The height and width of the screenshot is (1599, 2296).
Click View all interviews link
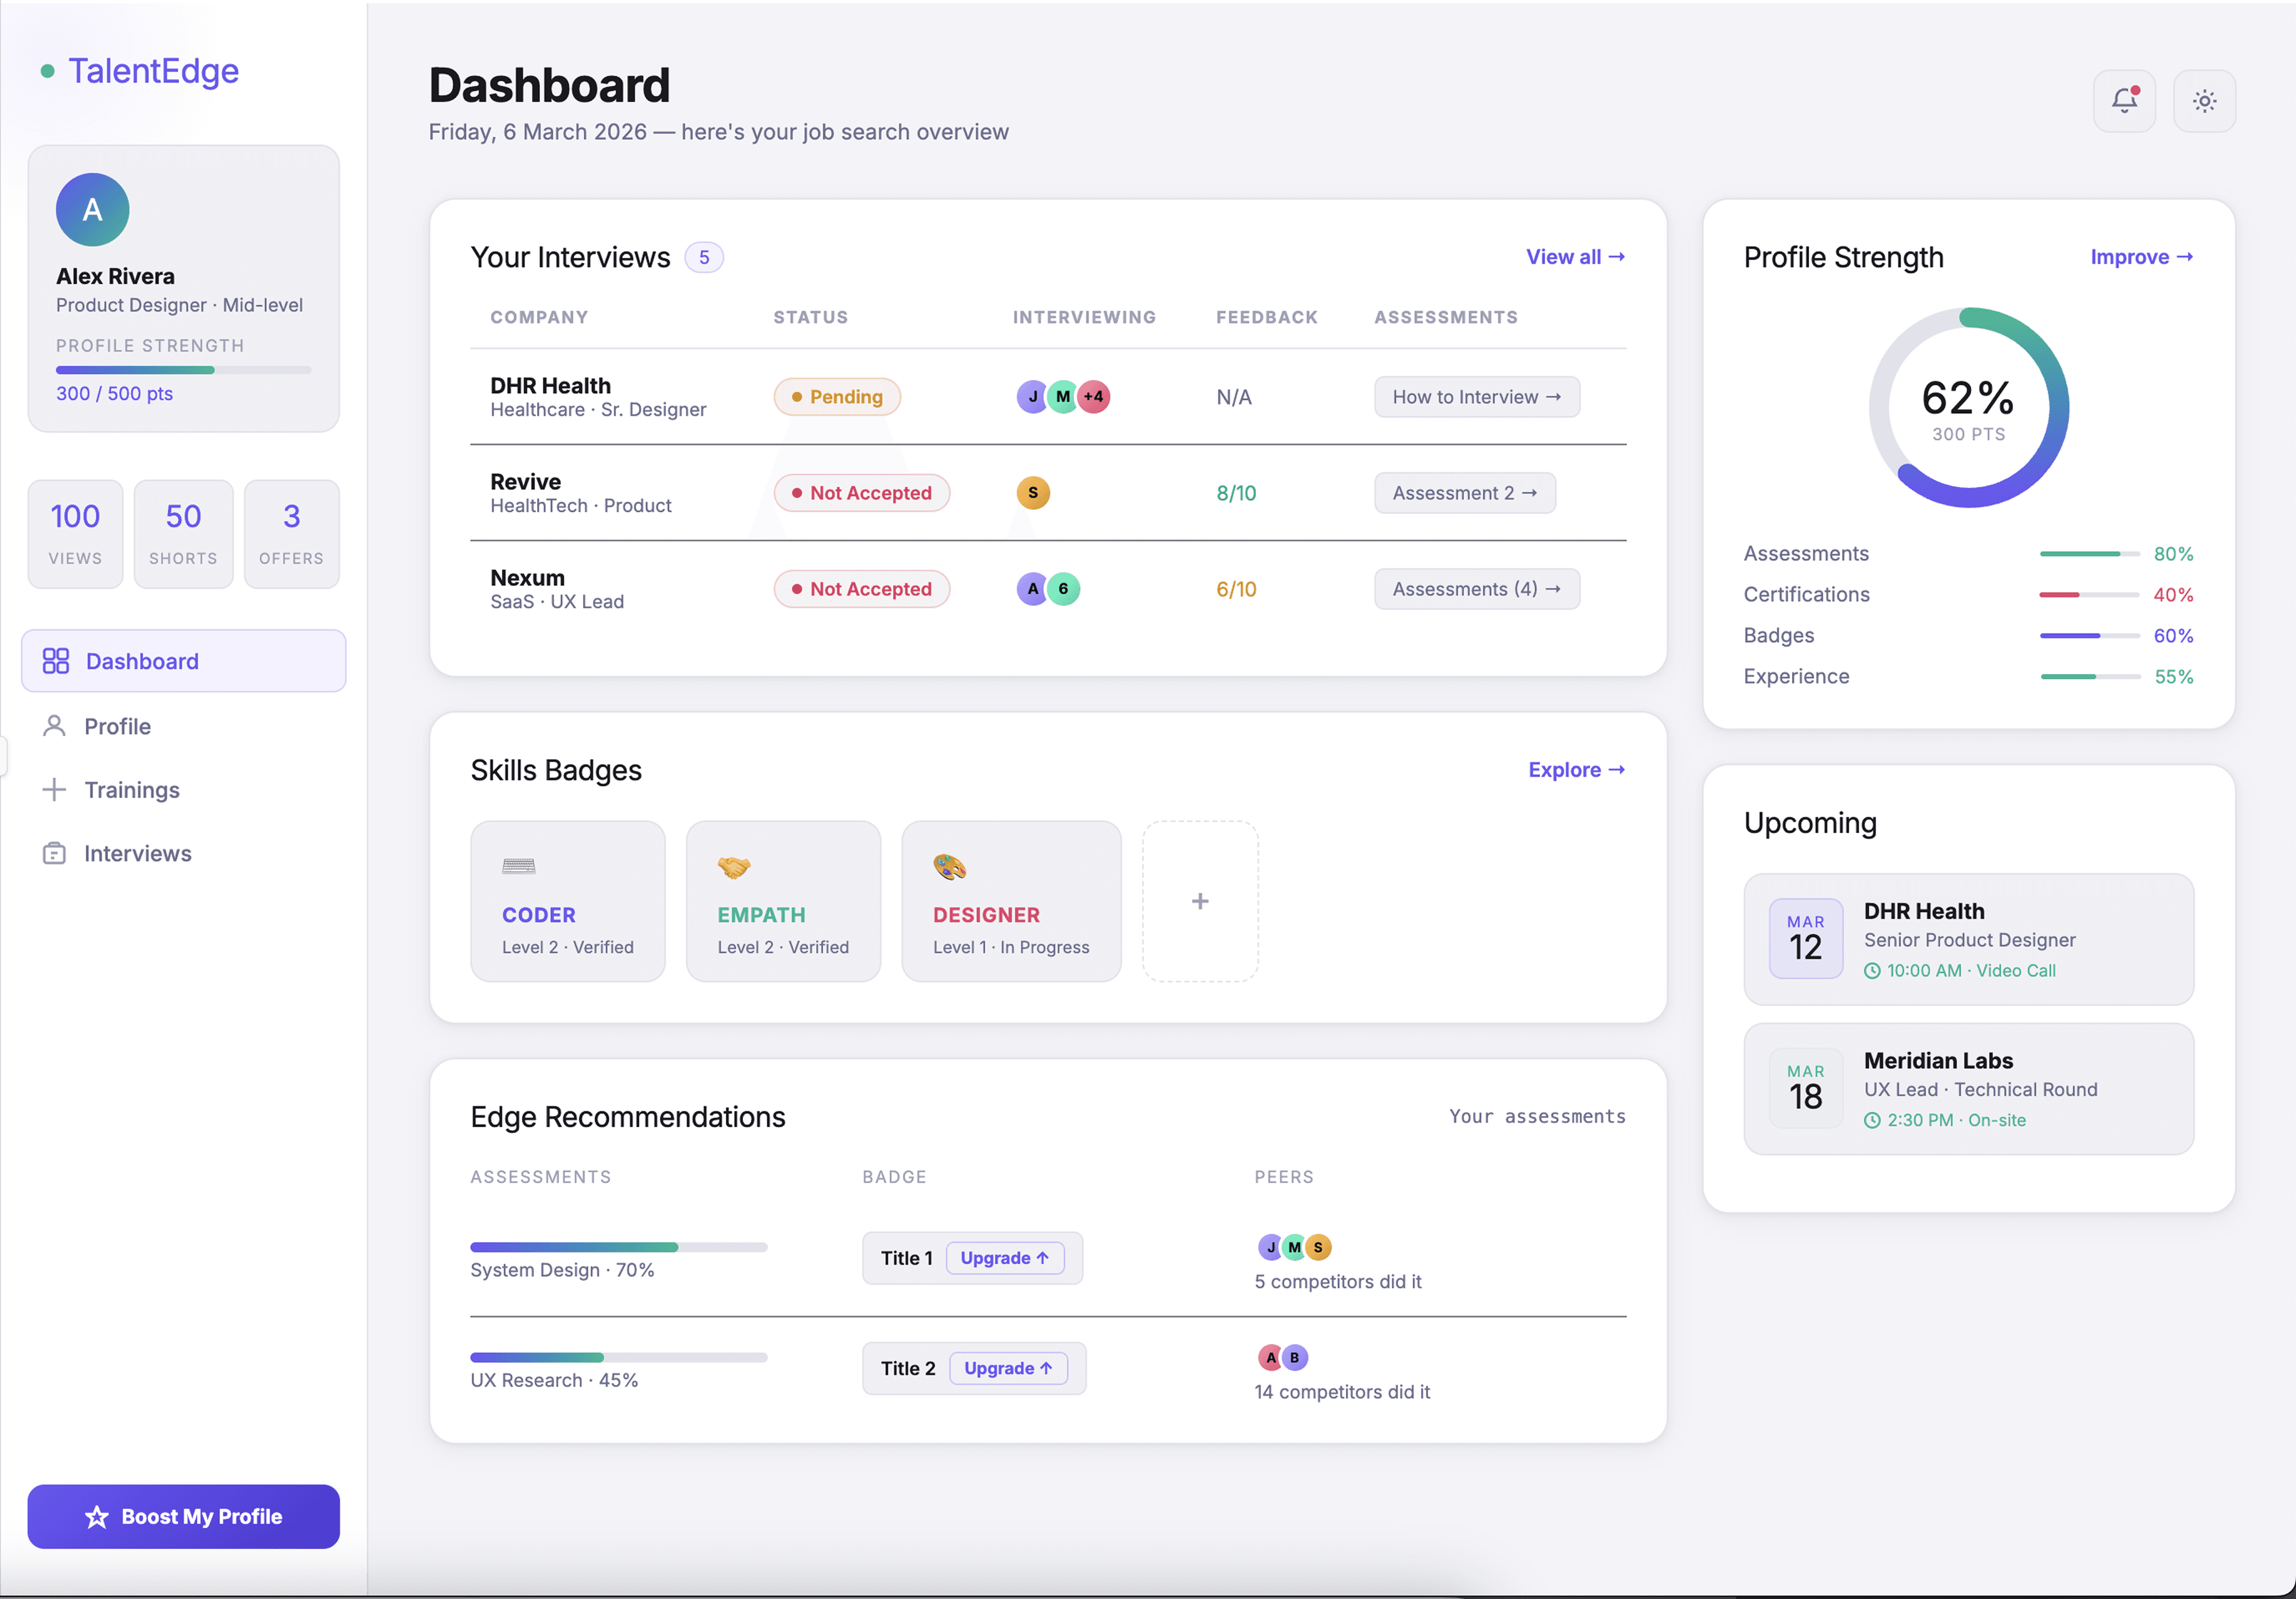tap(1574, 257)
